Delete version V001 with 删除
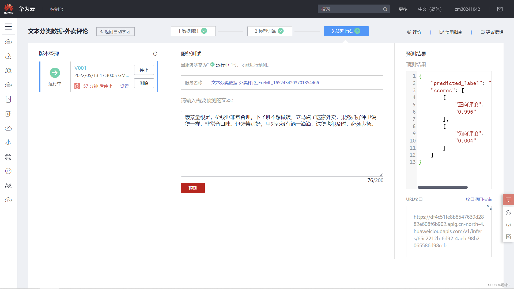 144,83
